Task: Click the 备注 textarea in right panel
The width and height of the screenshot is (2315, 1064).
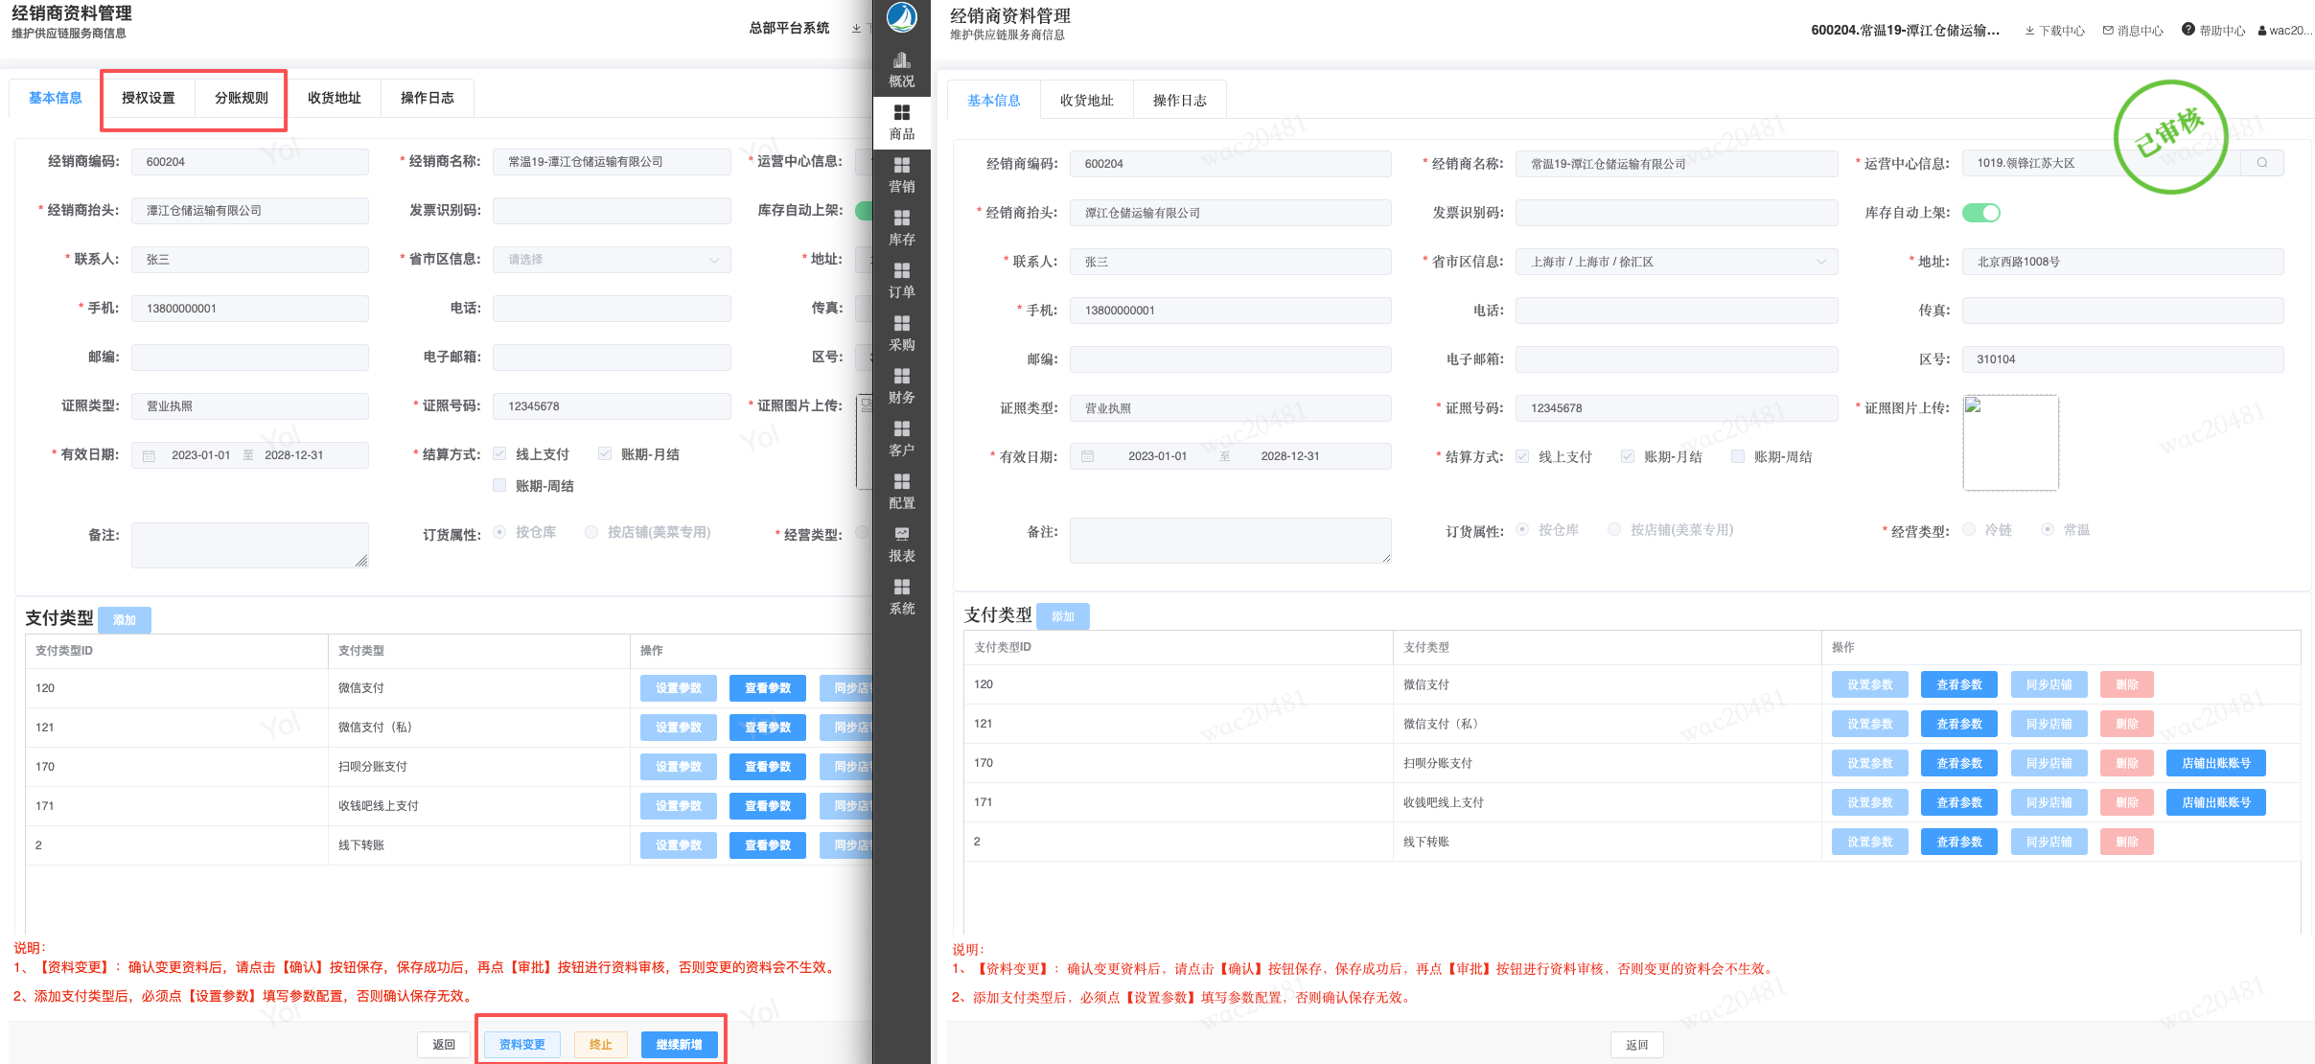Action: click(1230, 541)
